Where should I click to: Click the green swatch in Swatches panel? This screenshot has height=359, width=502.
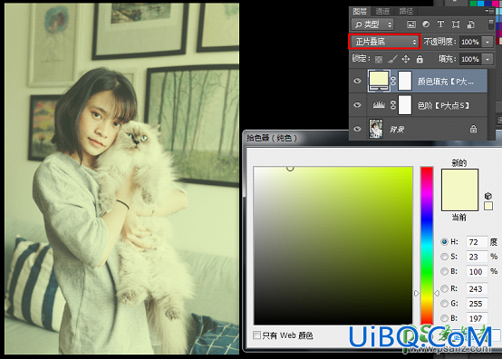tap(473, 4)
